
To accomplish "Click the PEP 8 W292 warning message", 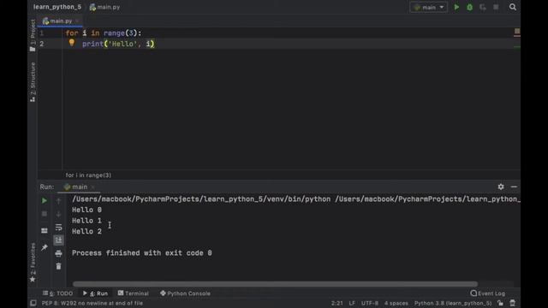I will pos(92,303).
